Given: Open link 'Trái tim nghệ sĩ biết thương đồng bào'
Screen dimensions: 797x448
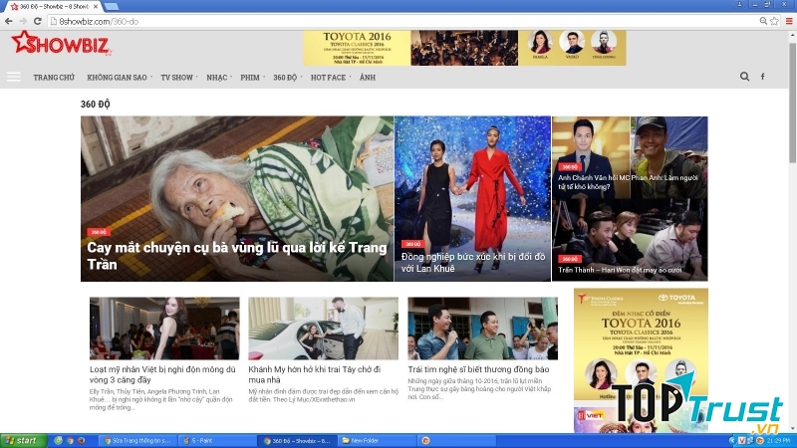Looking at the screenshot, I should (x=478, y=369).
